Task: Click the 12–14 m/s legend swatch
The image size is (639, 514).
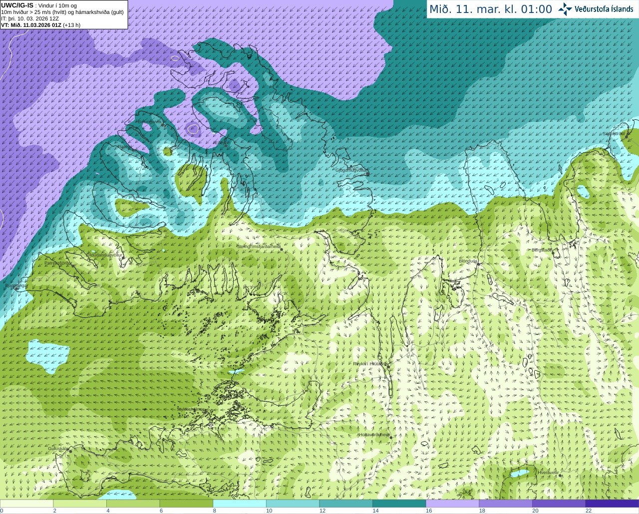Action: coord(346,504)
